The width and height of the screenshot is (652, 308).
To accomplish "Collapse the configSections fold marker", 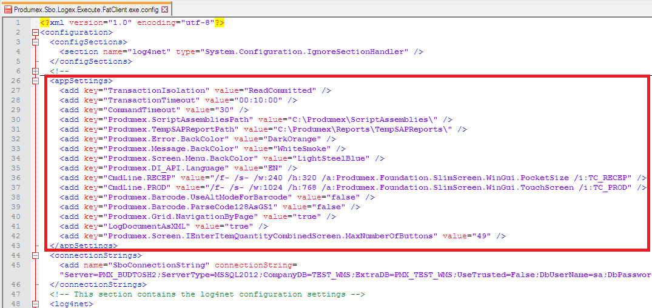I will pyautogui.click(x=35, y=42).
